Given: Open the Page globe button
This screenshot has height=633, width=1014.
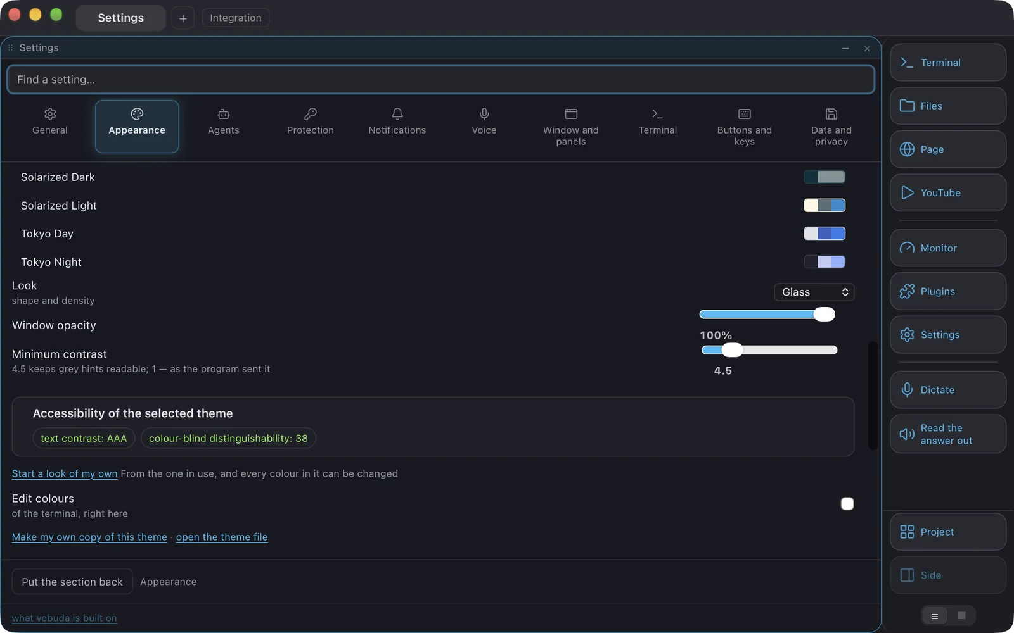Looking at the screenshot, I should [947, 149].
